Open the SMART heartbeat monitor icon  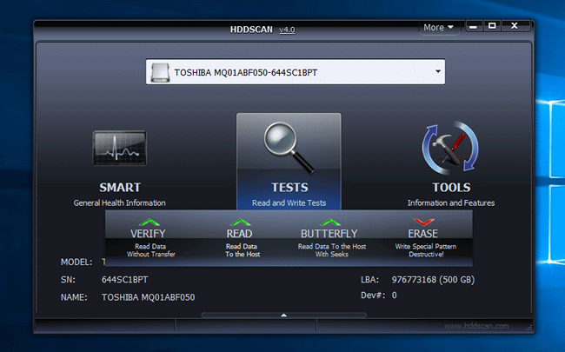(x=120, y=148)
